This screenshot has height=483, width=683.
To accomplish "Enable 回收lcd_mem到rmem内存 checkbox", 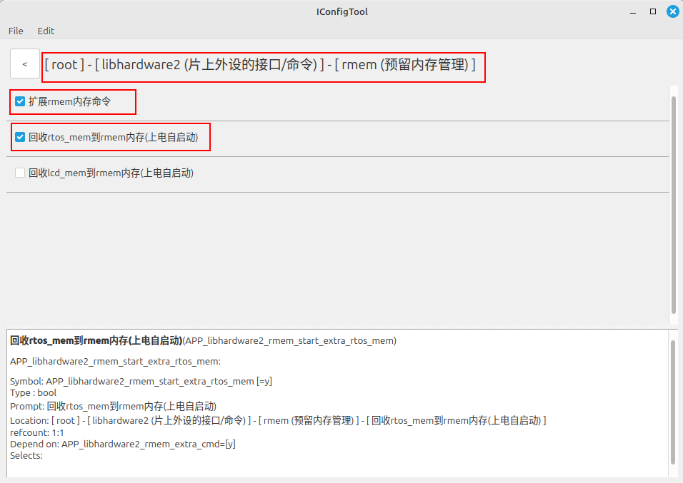I will [20, 173].
